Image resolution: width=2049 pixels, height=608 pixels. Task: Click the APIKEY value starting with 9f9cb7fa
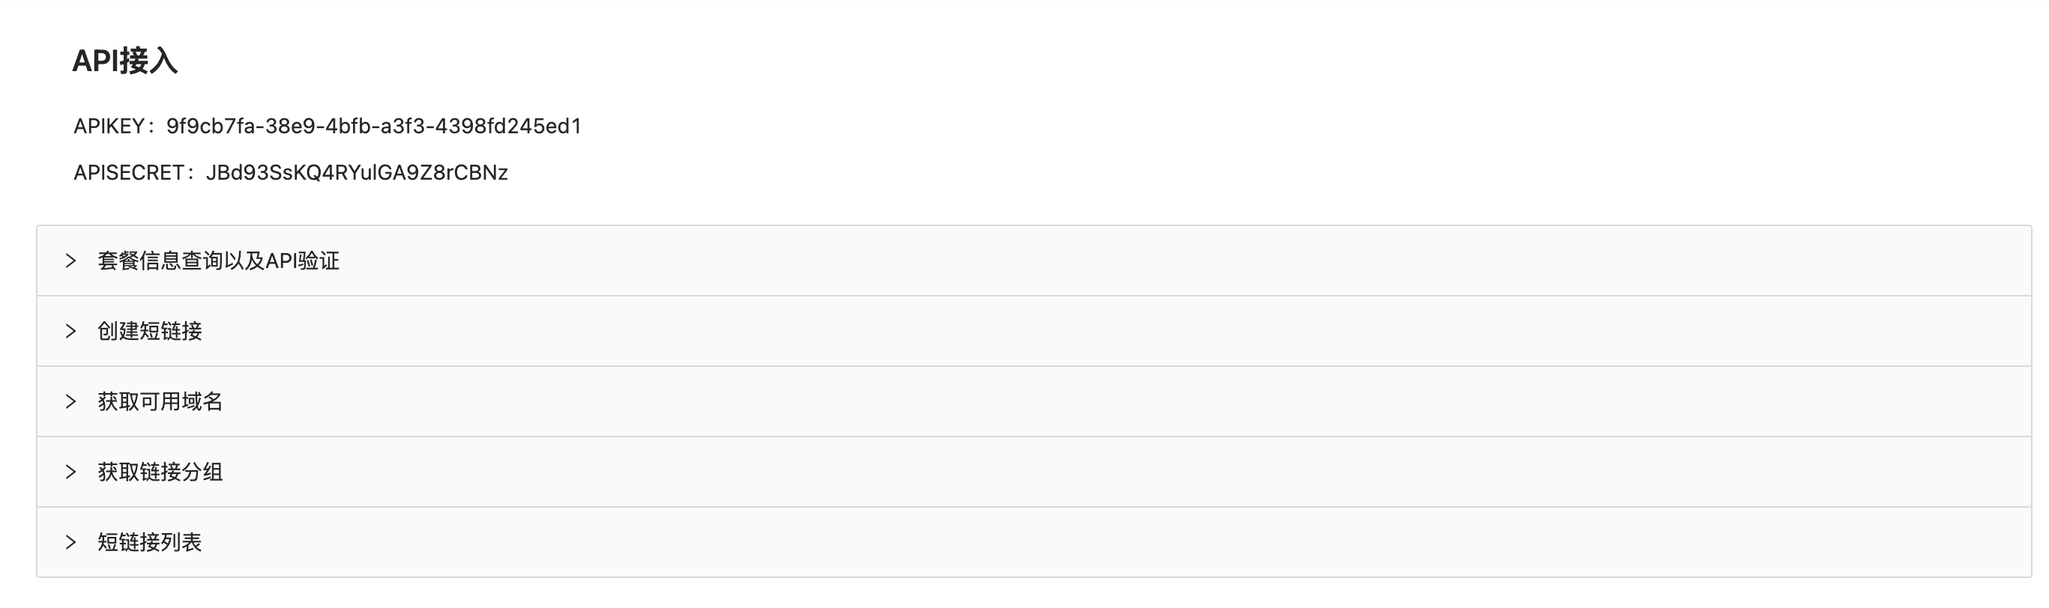click(374, 127)
